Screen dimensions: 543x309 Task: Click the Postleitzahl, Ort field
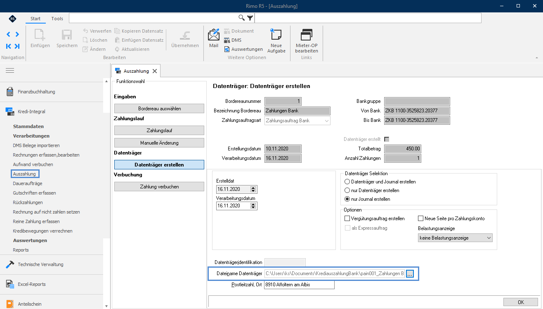click(299, 285)
